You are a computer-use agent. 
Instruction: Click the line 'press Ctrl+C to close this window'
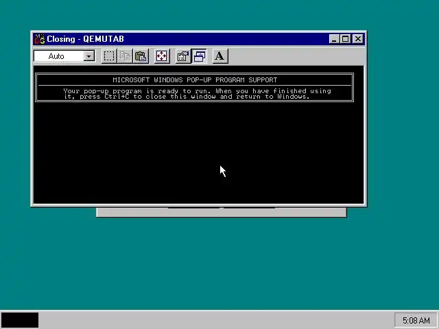pos(148,97)
